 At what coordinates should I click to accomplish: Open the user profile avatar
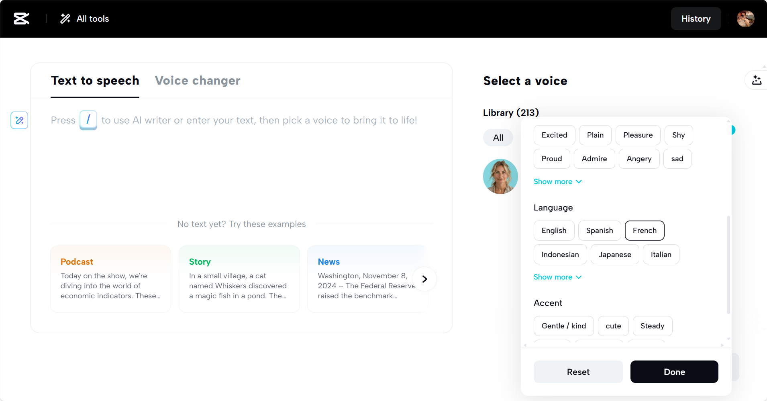click(x=745, y=18)
